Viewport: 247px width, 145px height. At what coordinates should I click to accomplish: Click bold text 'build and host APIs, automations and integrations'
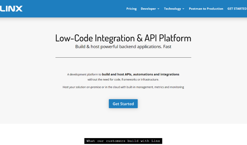141,74
